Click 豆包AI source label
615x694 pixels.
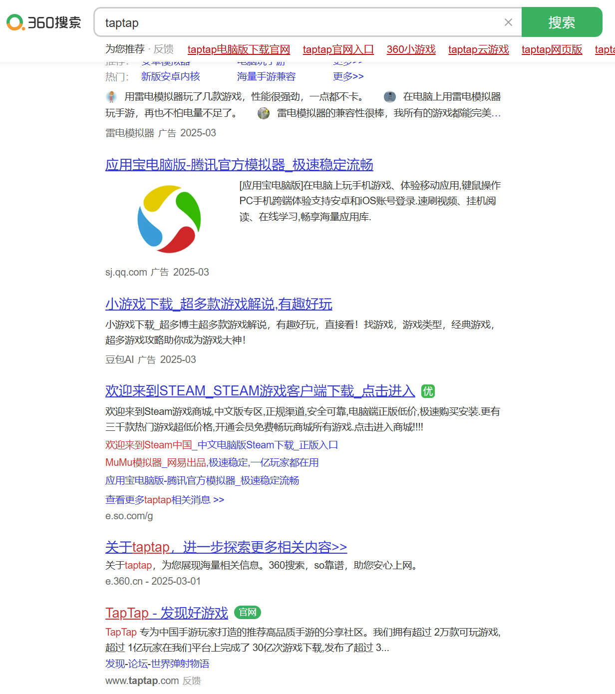click(119, 359)
